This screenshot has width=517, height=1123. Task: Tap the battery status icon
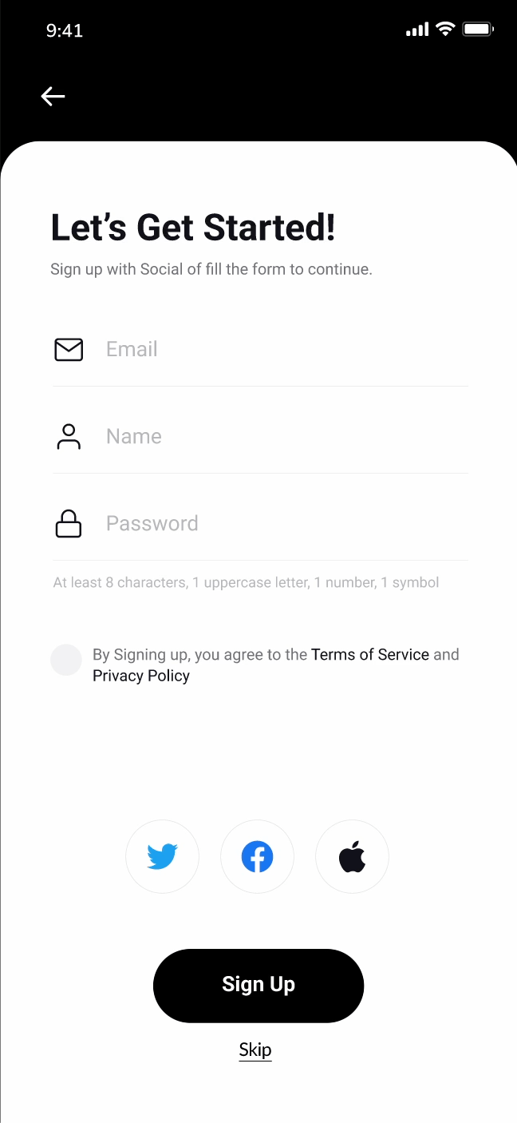[x=479, y=30]
